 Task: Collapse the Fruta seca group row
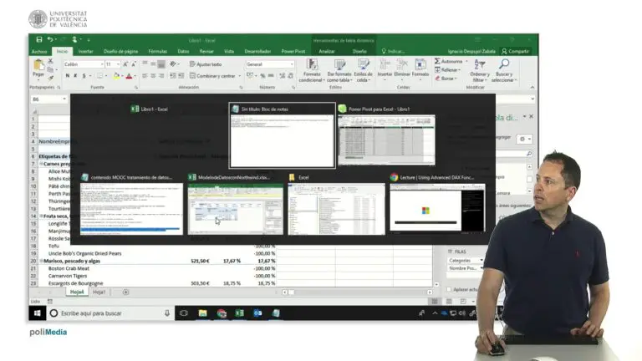[x=41, y=216]
